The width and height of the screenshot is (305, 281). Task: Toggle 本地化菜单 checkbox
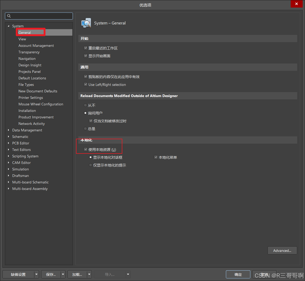point(156,157)
